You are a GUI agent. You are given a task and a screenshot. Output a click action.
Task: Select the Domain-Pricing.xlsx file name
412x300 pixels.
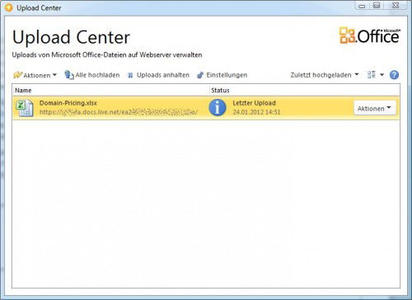coord(68,103)
